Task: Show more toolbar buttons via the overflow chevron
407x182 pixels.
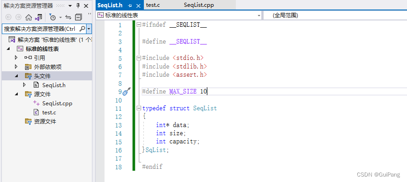Action: pyautogui.click(x=90, y=14)
